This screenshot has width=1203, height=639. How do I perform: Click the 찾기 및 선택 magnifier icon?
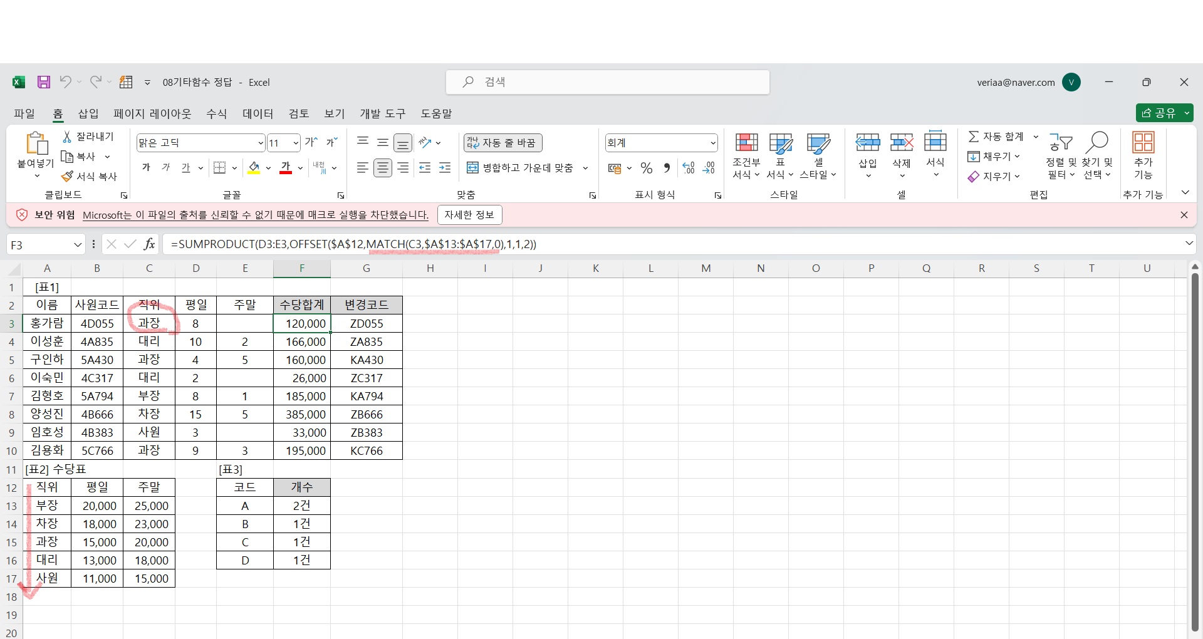(1098, 143)
